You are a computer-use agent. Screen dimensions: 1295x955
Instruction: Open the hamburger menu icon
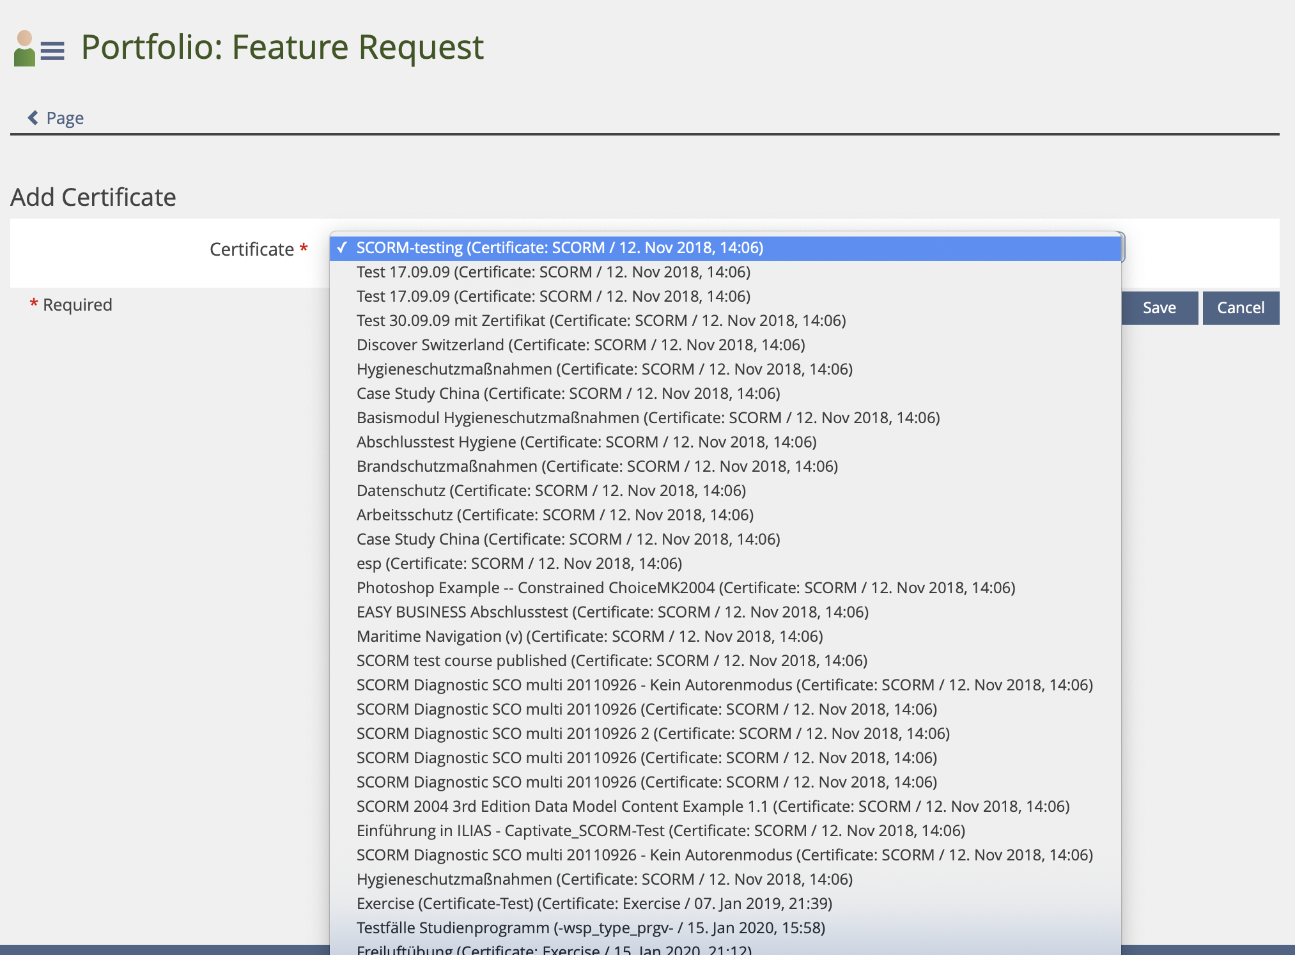coord(52,50)
